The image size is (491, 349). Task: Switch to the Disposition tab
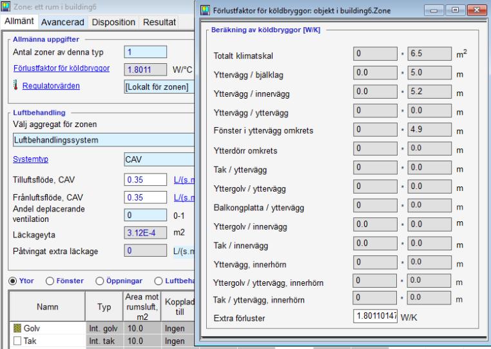pos(113,23)
